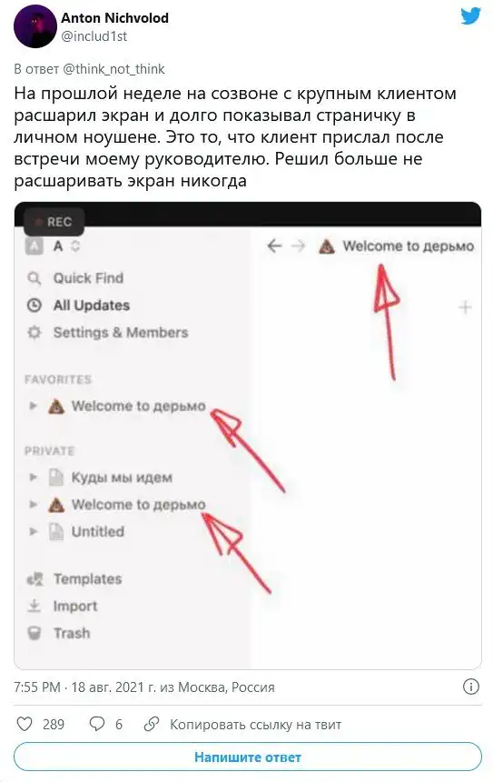Expand the Untitled page triangle
This screenshot has width=493, height=782.
(x=33, y=531)
